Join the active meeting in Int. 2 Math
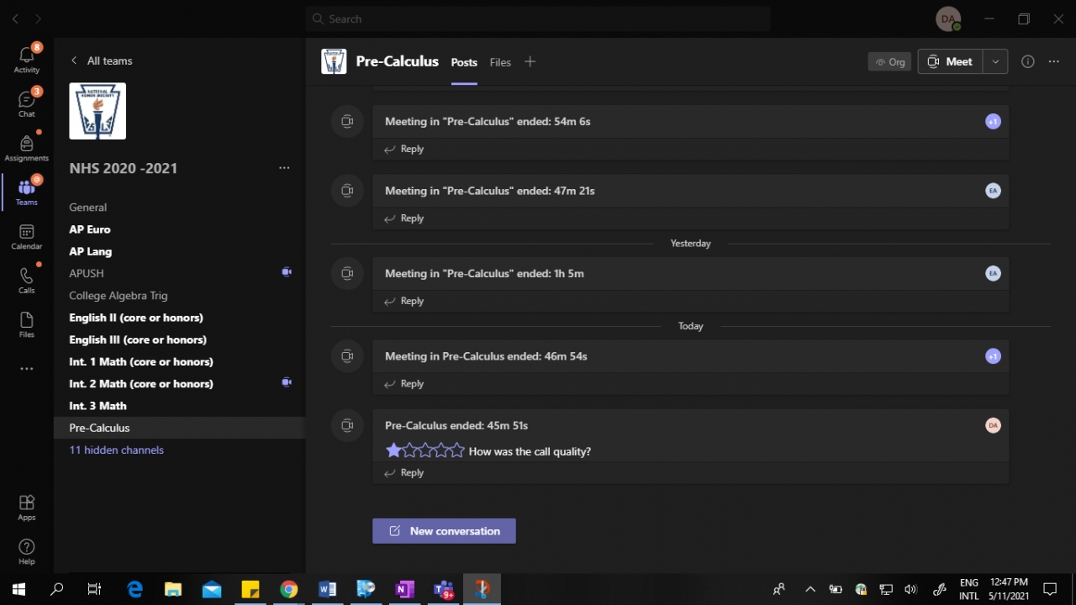This screenshot has width=1076, height=605. [x=287, y=382]
